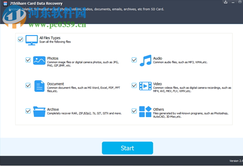The image size is (243, 166).
Task: Uncheck the Audio checkbox
Action: [134, 60]
